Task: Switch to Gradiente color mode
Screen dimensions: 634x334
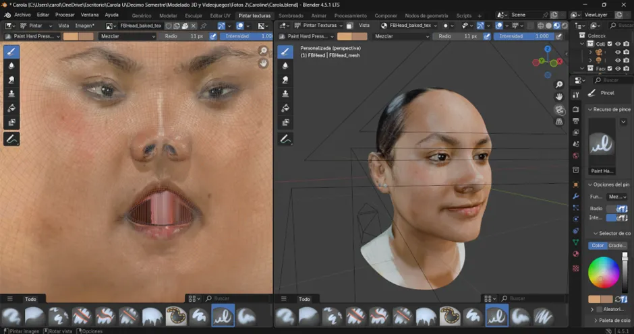Action: pos(617,245)
